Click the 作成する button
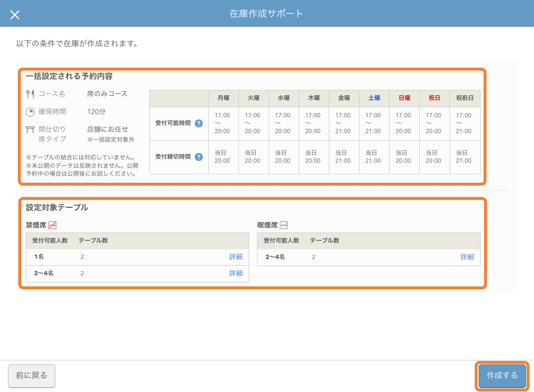This screenshot has height=392, width=534. (x=502, y=376)
